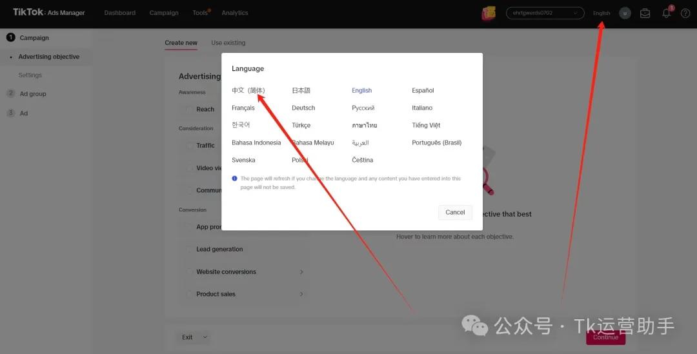Switch to the Use existing tab
The width and height of the screenshot is (697, 354).
(228, 43)
